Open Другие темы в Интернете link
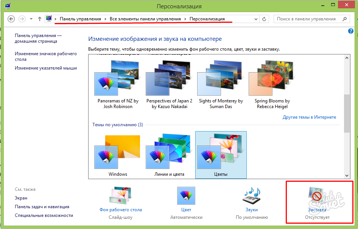The image size is (358, 229). 309,117
